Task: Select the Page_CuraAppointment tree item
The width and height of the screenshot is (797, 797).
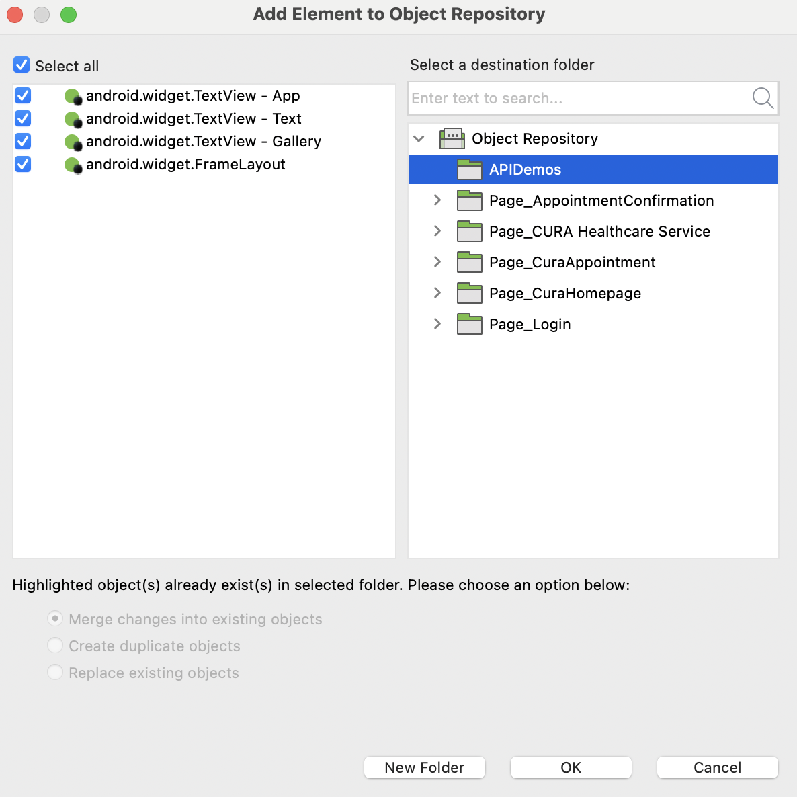Action: 573,262
